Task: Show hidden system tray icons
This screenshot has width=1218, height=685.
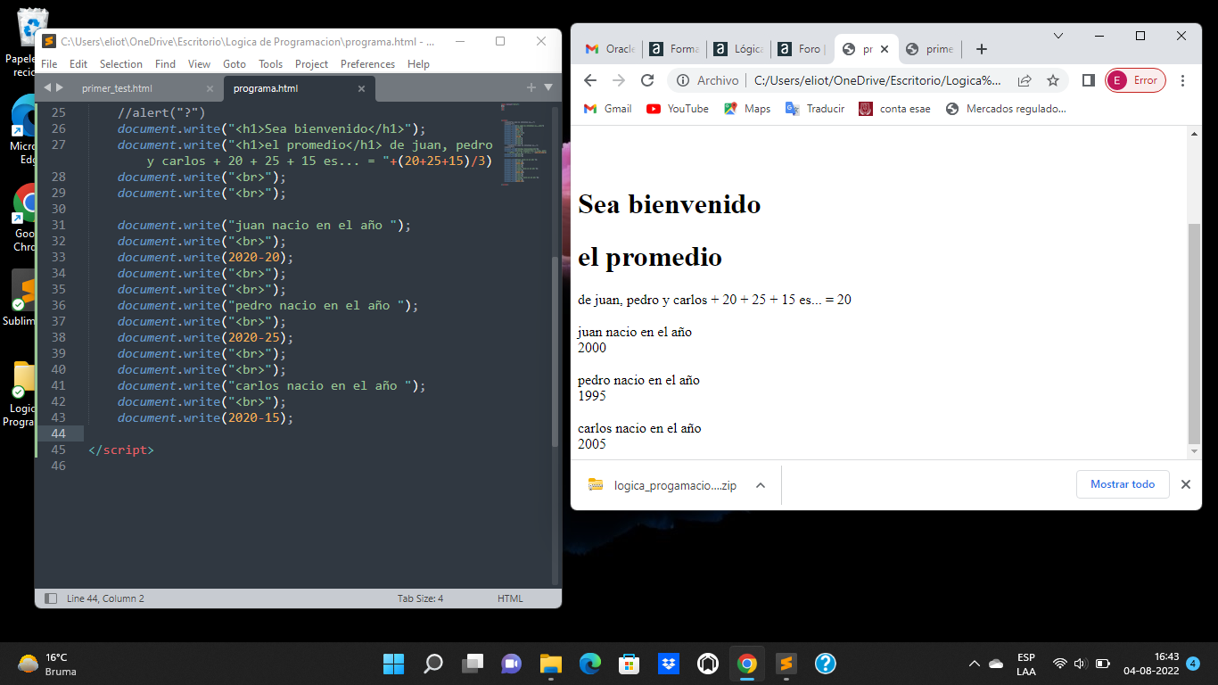Action: pos(974,664)
